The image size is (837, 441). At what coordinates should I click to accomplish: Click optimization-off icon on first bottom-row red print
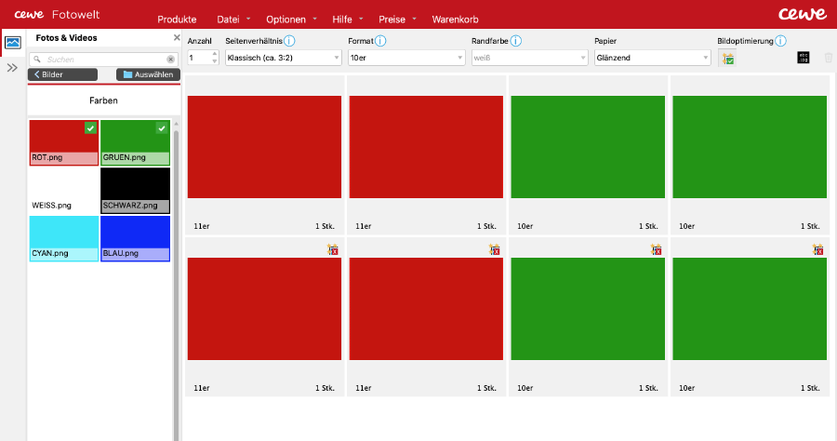333,249
